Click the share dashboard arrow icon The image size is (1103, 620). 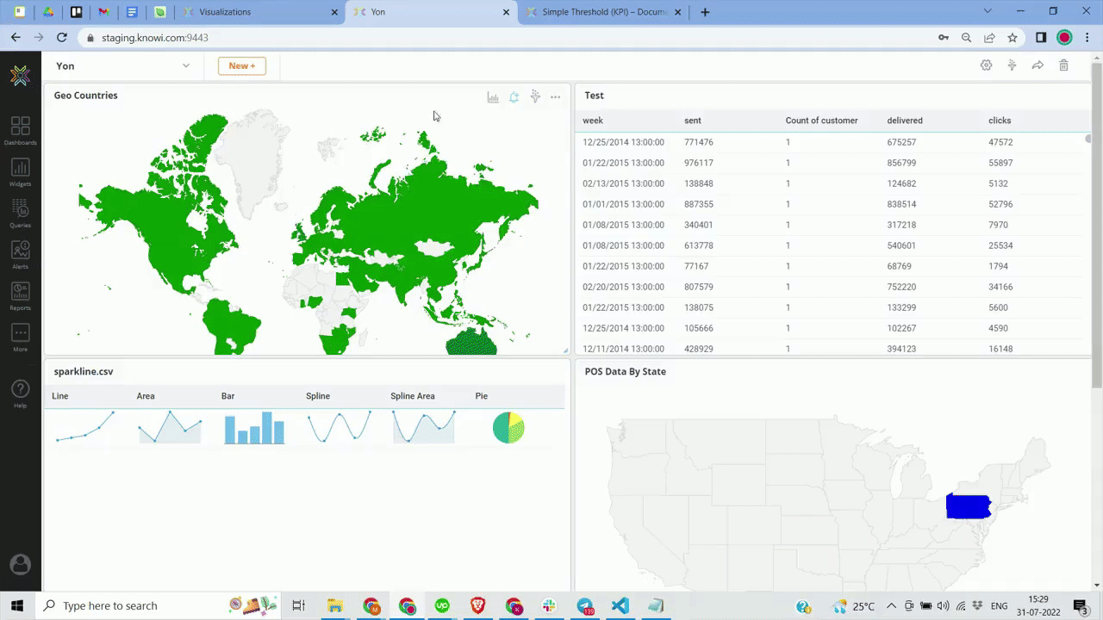point(1038,65)
